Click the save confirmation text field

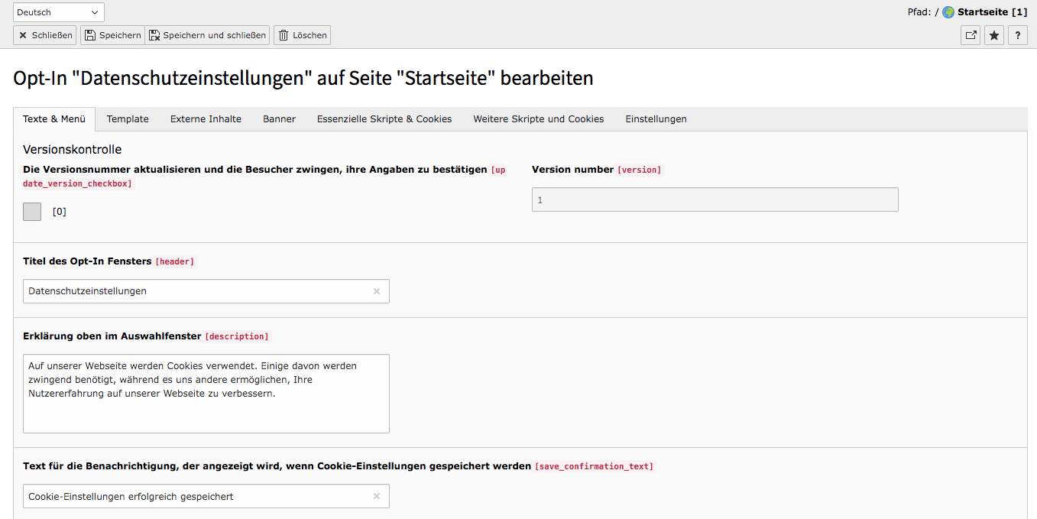tap(206, 496)
